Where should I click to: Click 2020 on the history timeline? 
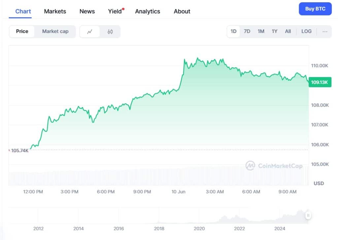199,228
